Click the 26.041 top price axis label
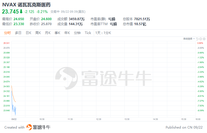Viewport: 207px width, 133px height. coord(6,43)
